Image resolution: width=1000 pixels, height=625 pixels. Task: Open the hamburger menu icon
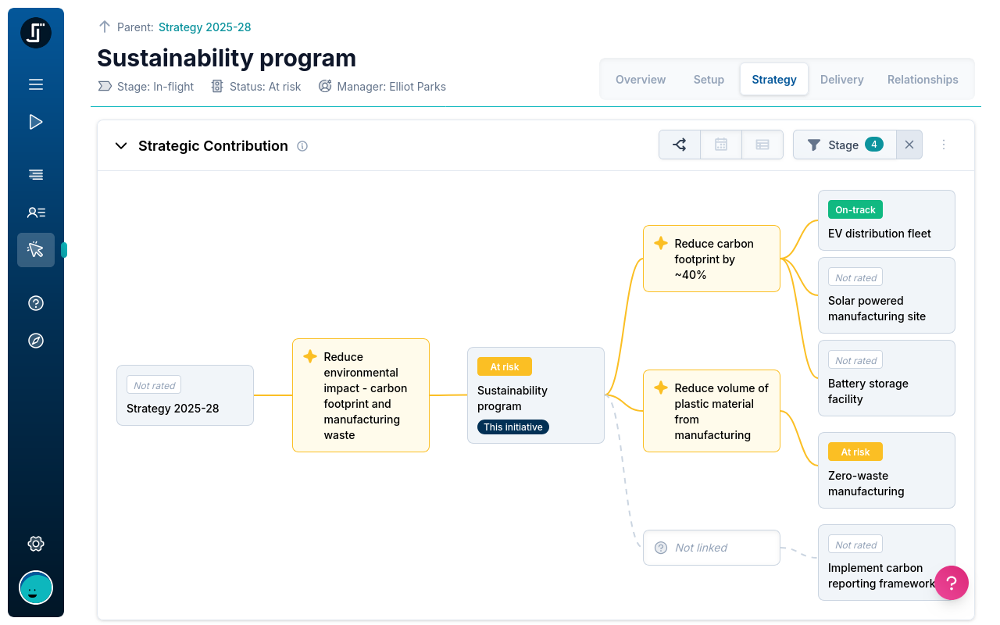pyautogui.click(x=36, y=84)
